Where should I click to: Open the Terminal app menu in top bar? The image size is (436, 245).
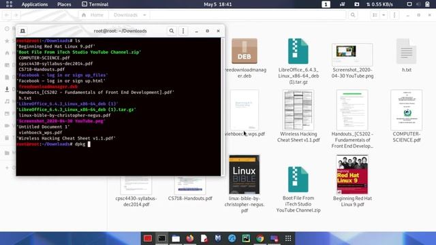click(95, 4)
